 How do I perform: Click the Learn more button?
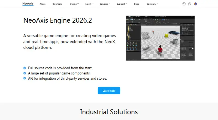pyautogui.click(x=109, y=91)
